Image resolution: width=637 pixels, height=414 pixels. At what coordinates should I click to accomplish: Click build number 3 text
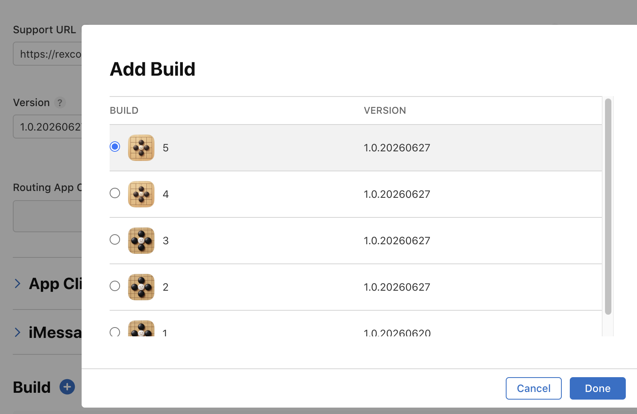tap(166, 241)
